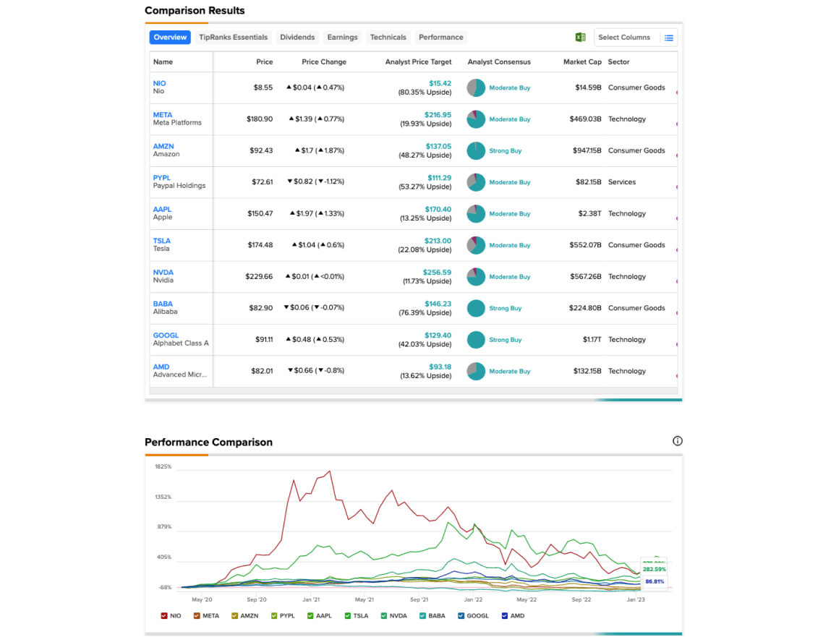831x637 pixels.
Task: Click AMD consensus pie chart icon
Action: (476, 372)
